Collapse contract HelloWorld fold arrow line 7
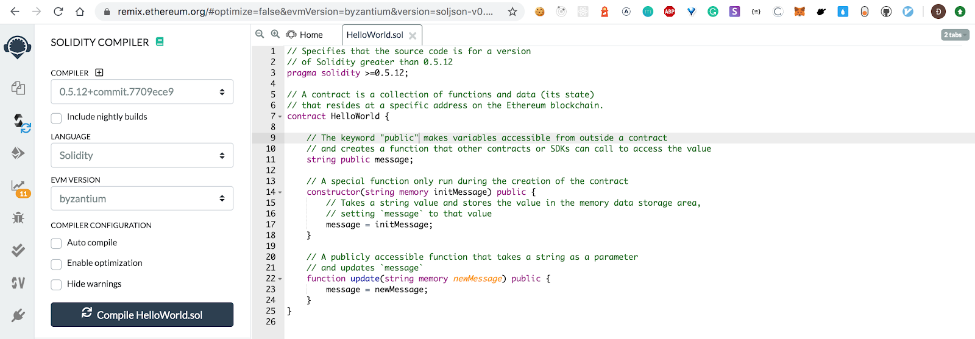975x339 pixels. click(280, 116)
